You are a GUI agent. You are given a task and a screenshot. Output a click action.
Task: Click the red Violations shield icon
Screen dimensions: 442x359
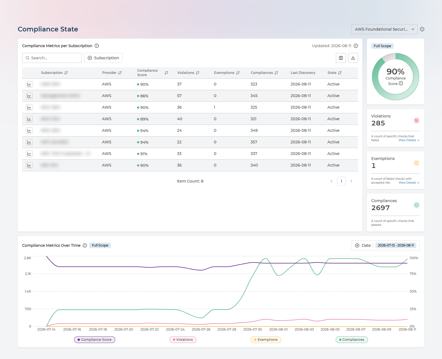click(x=417, y=120)
